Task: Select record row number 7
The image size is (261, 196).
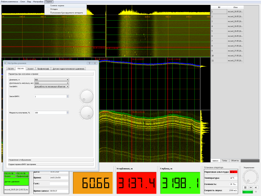Action: [227, 41]
